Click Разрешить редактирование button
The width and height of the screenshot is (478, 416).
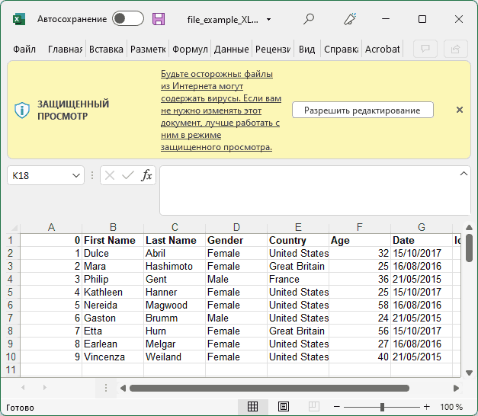pyautogui.click(x=362, y=110)
